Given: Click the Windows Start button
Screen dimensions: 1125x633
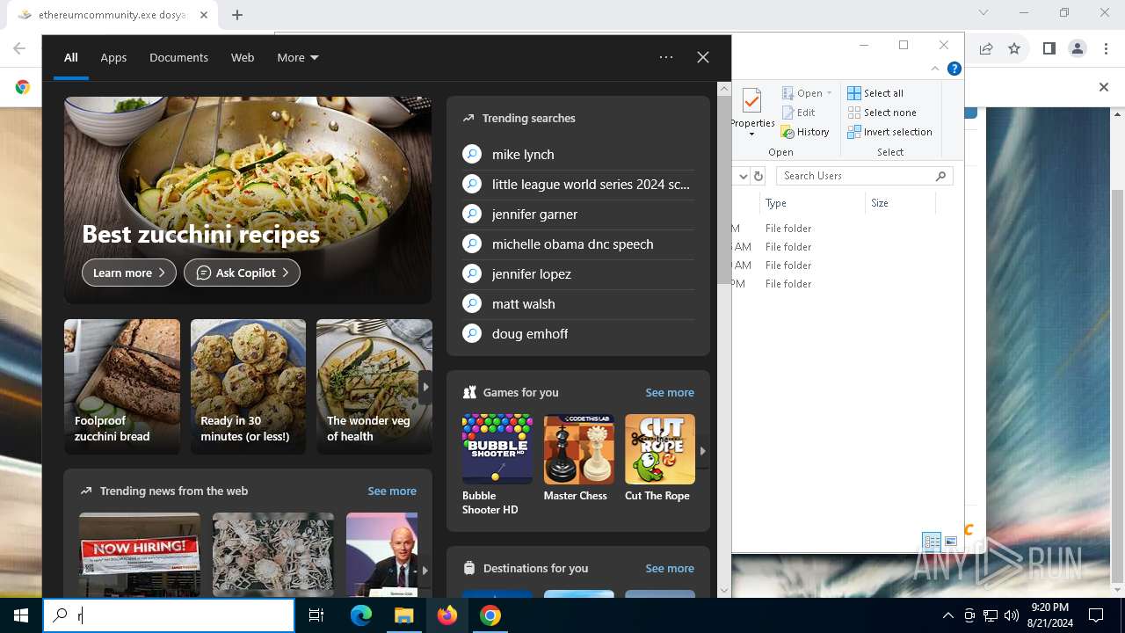Looking at the screenshot, I should [x=21, y=615].
